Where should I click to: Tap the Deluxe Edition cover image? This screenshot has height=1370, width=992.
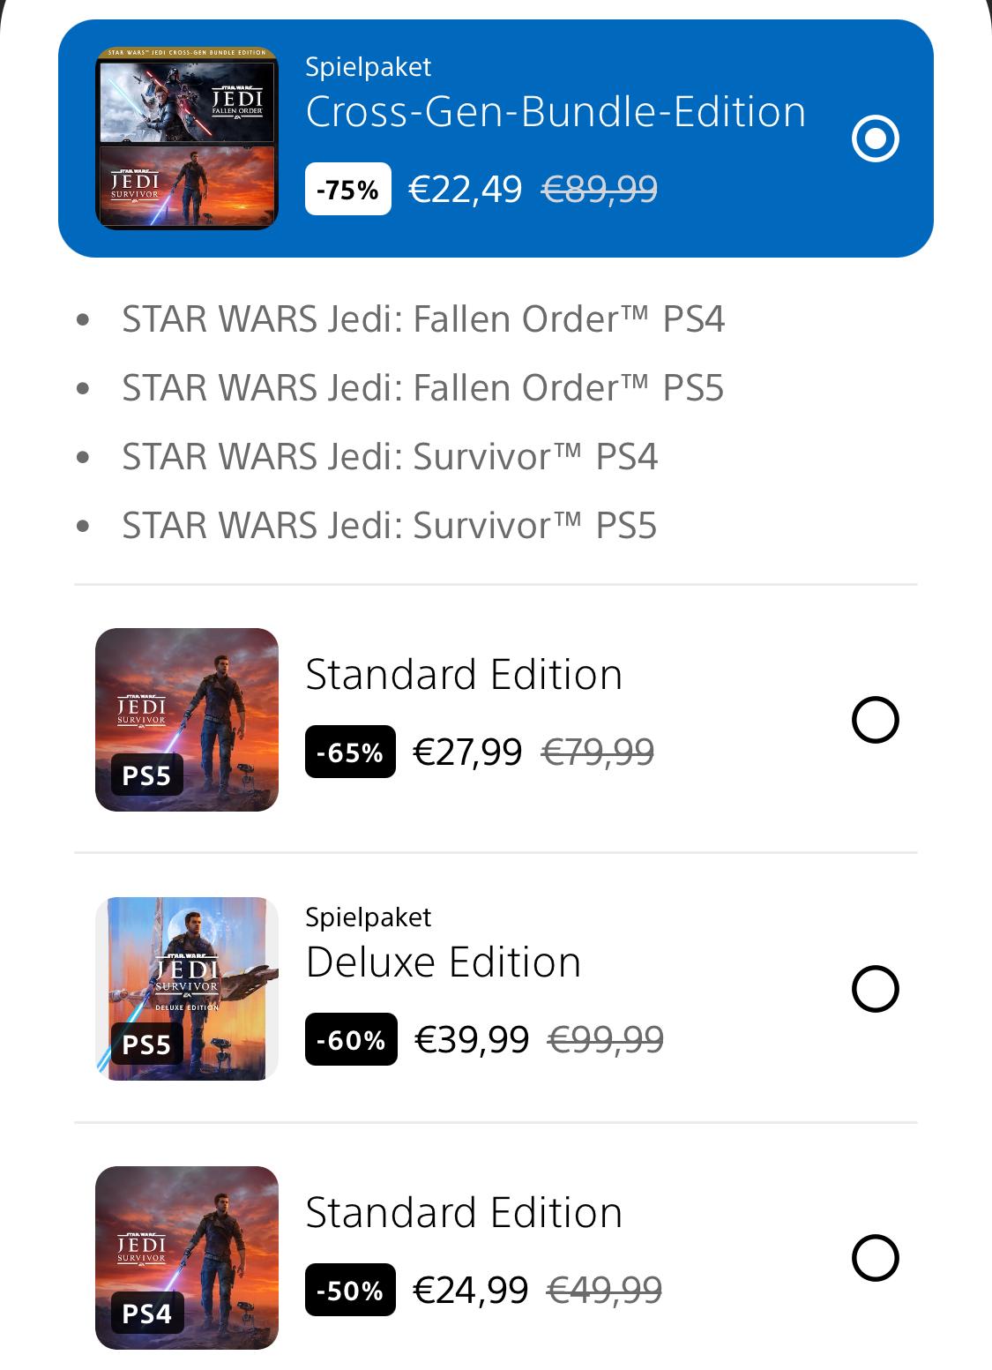187,989
